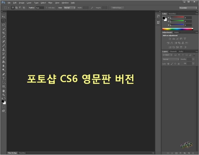The image size is (199, 155).
Task: Select the Paint Bucket tool
Action: tap(3, 62)
